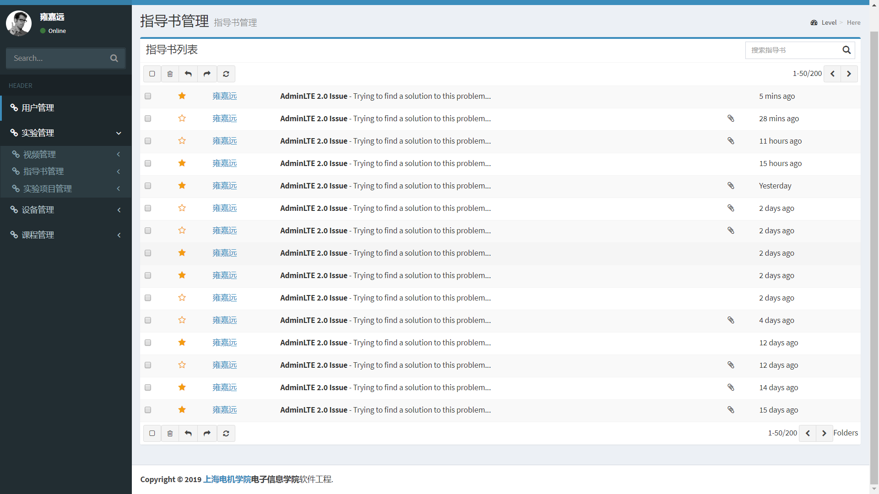This screenshot has height=494, width=879.
Task: Unstar the 5 mins ago message
Action: point(182,96)
